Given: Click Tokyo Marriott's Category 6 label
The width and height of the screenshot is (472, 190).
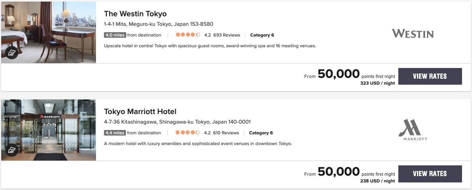Looking at the screenshot, I should click(261, 133).
